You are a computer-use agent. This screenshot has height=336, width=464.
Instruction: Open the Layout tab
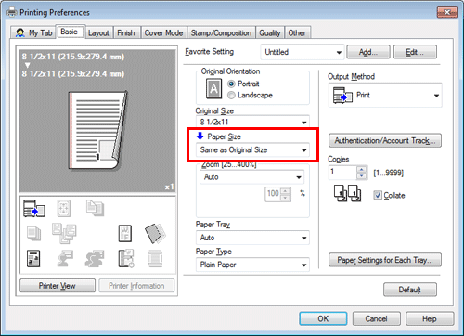[98, 32]
